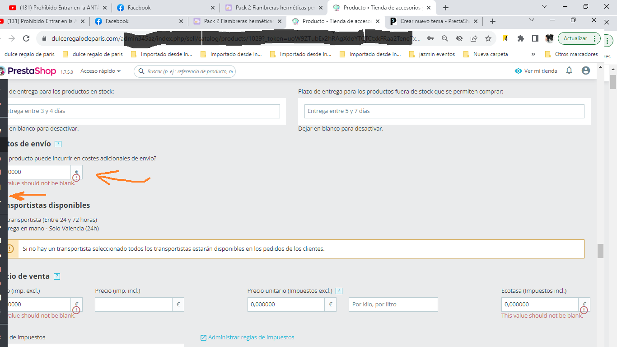The image size is (617, 347).
Task: Click the PrestaShop logo
Action: pos(28,71)
